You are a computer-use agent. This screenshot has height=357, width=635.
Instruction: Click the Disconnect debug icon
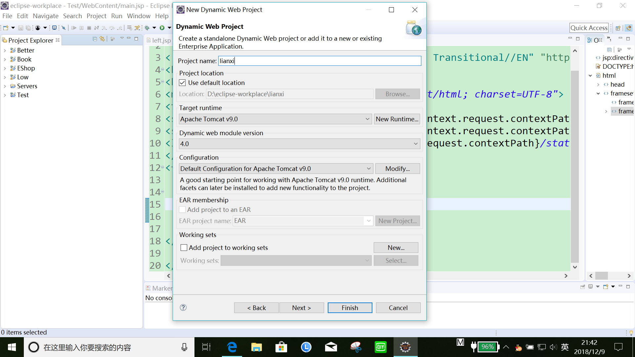[x=97, y=28]
